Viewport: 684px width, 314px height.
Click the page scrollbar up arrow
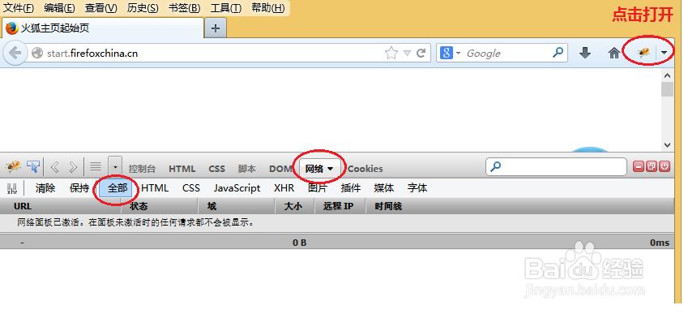pos(668,75)
